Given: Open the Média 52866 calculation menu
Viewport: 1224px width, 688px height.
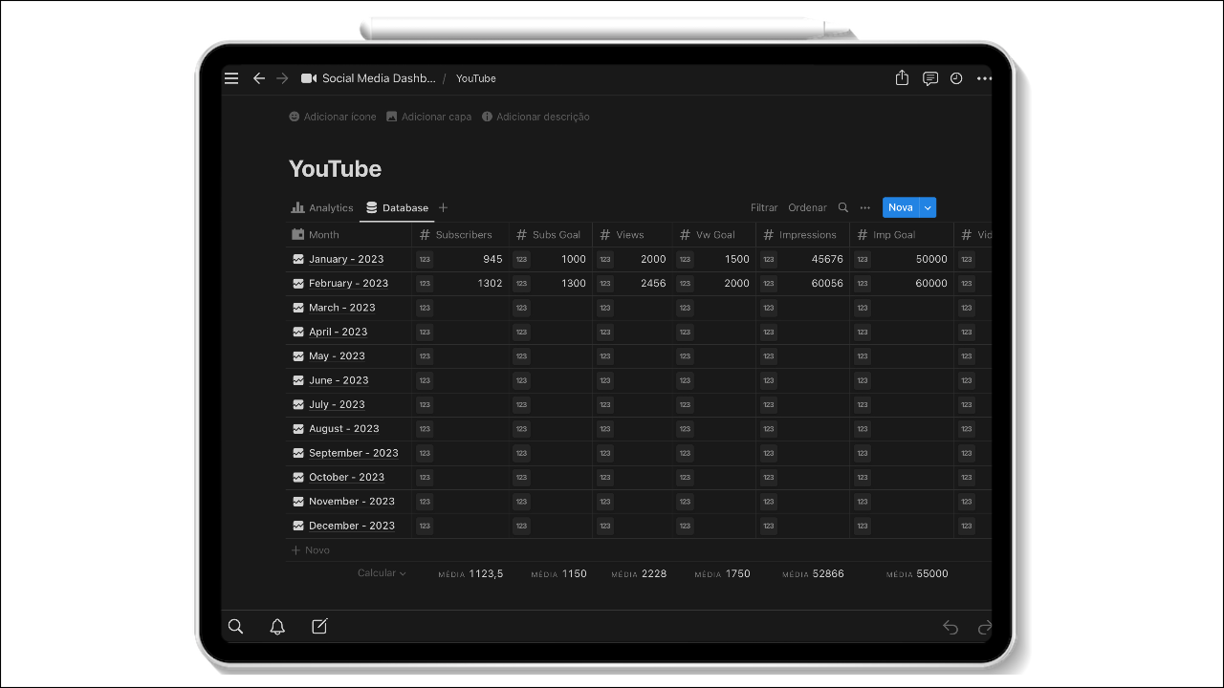Looking at the screenshot, I should tap(813, 573).
